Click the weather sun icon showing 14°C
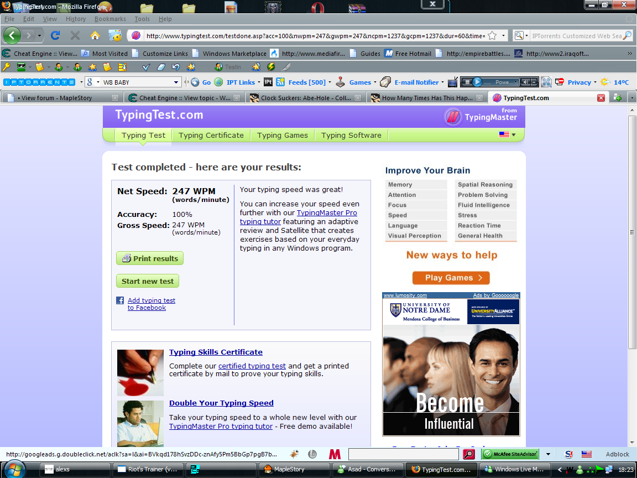The height and width of the screenshot is (478, 637). [605, 82]
